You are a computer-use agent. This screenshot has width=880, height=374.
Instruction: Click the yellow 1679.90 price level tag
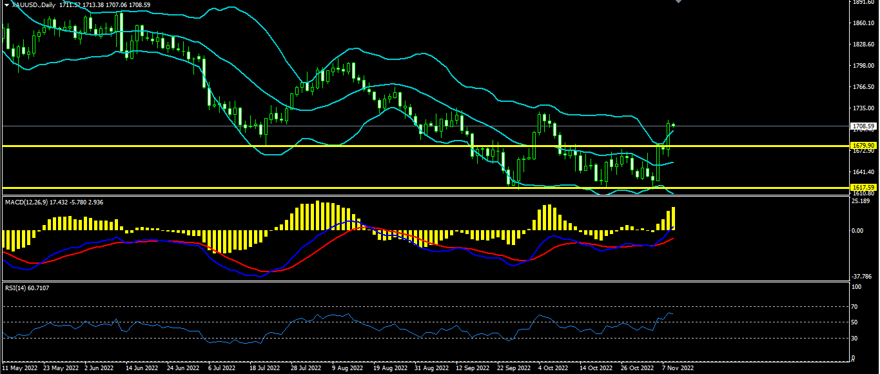862,146
